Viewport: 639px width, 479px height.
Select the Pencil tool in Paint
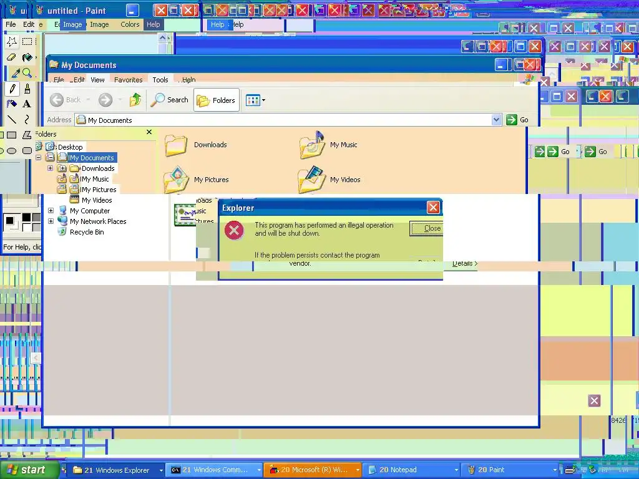coord(12,89)
